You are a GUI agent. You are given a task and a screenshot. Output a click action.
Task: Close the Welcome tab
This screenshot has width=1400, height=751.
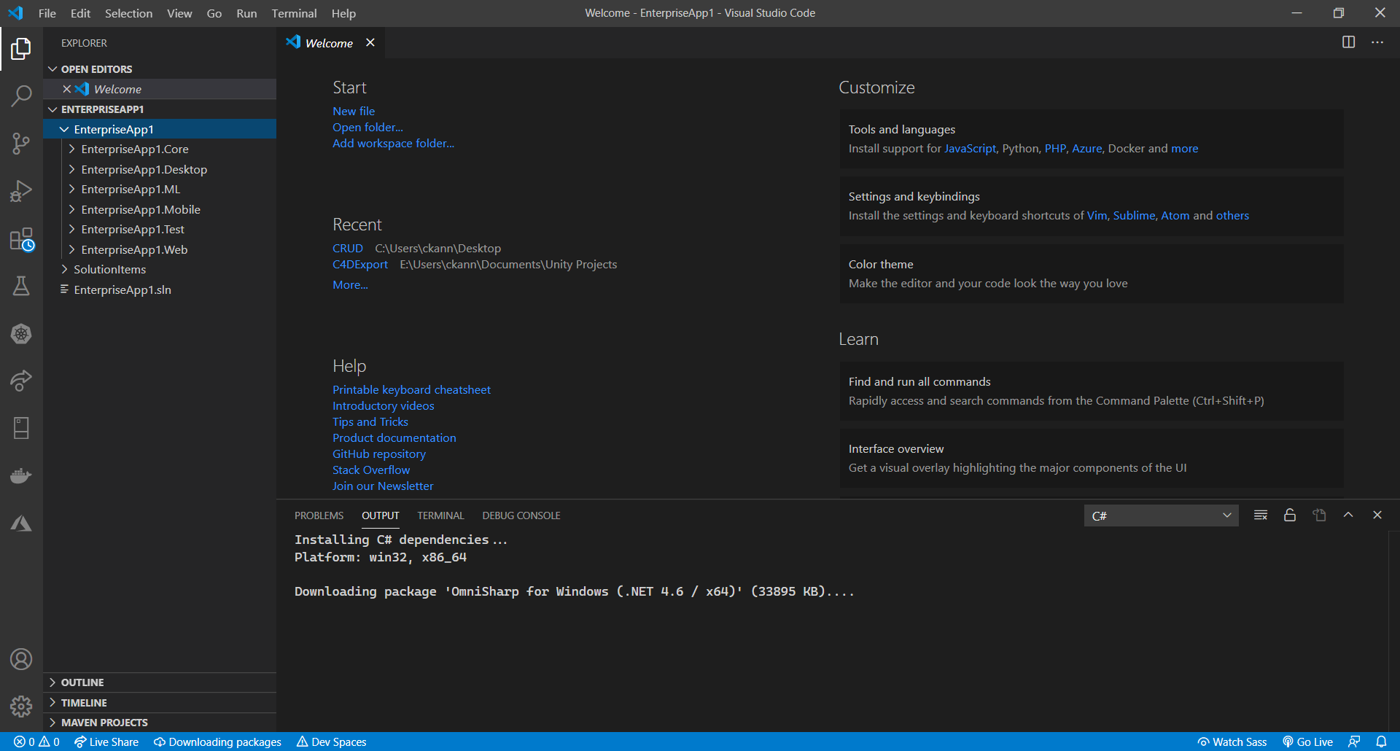pos(370,42)
